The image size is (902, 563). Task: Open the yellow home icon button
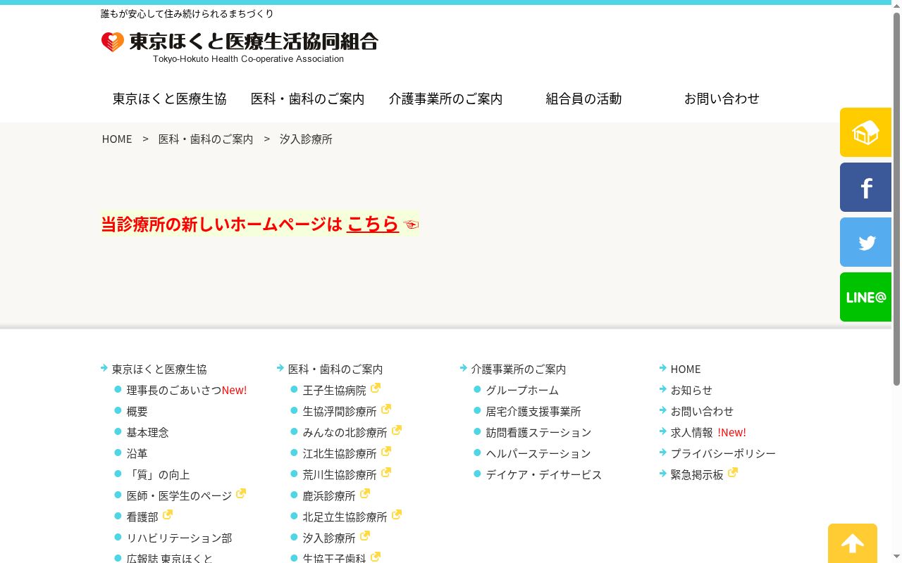click(x=865, y=132)
